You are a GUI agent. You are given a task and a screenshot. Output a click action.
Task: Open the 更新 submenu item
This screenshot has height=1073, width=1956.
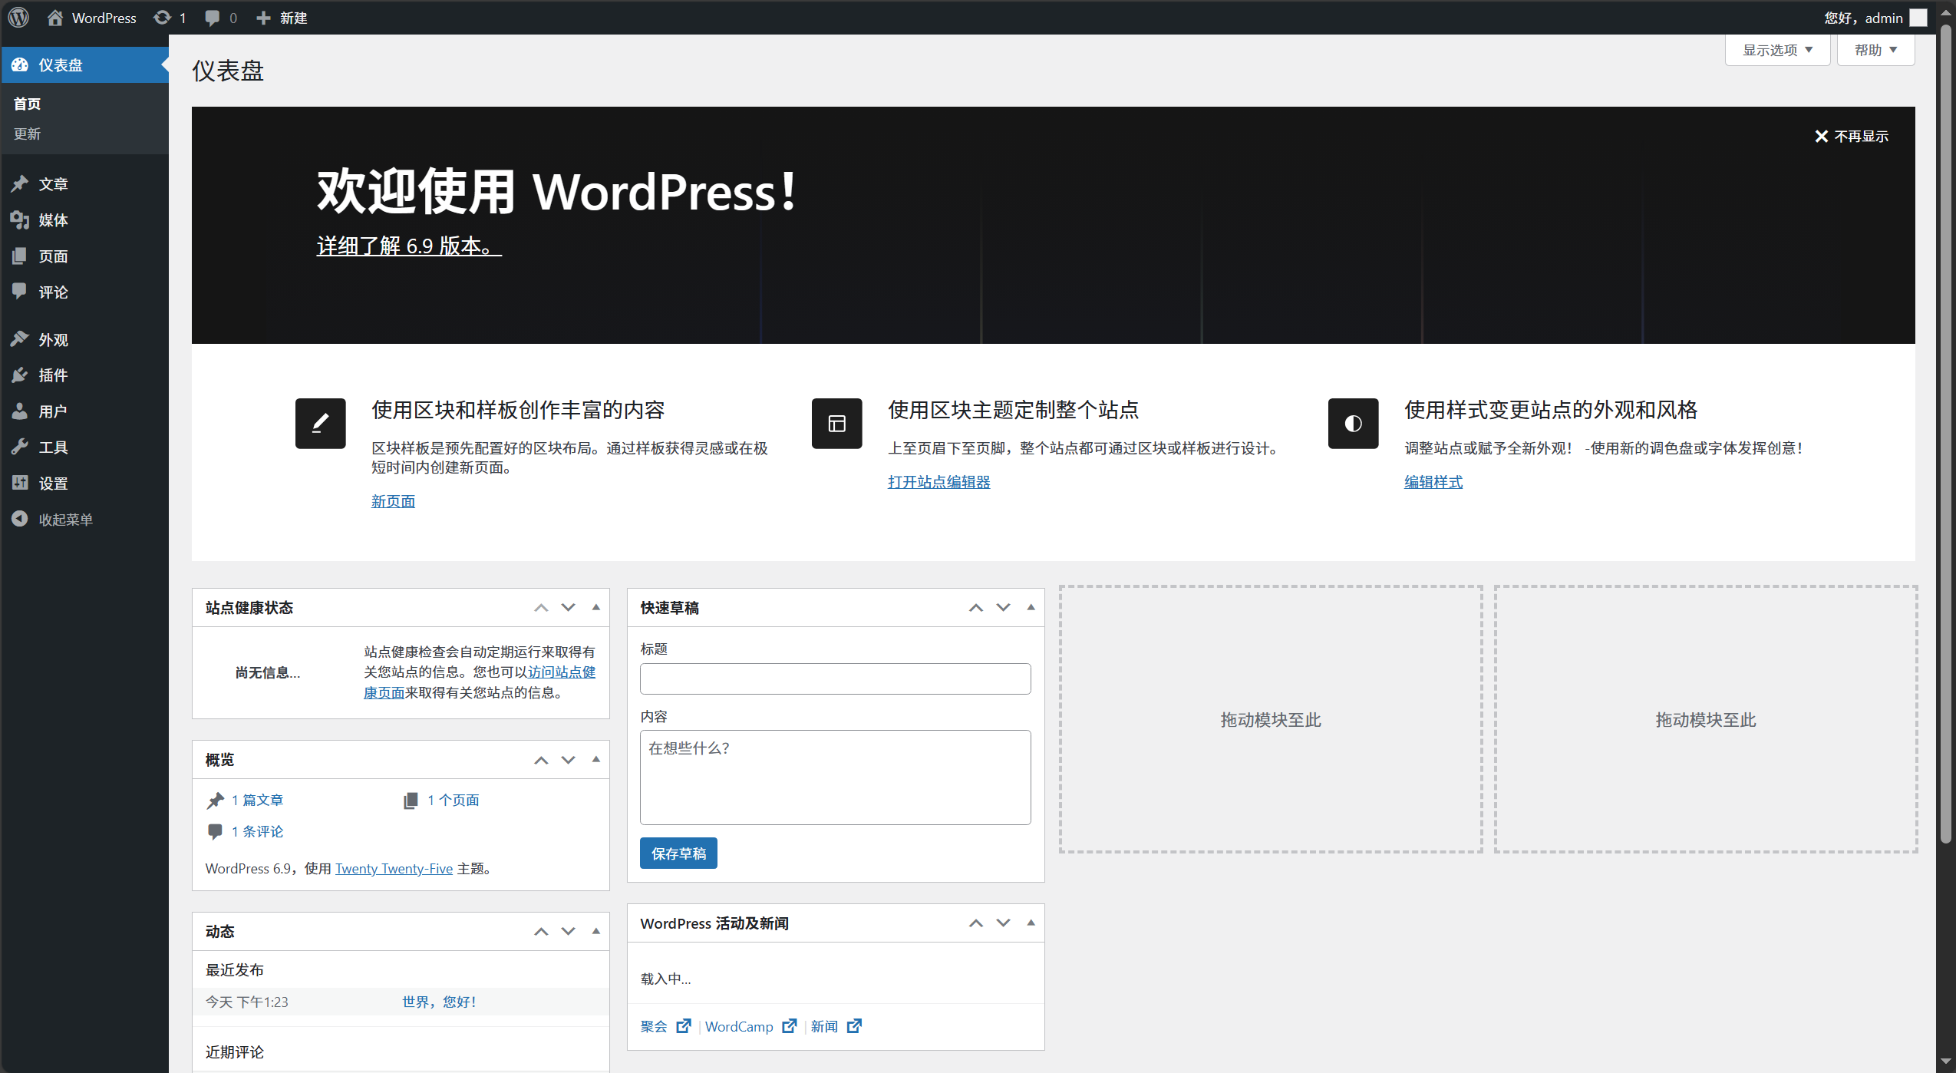click(x=27, y=134)
